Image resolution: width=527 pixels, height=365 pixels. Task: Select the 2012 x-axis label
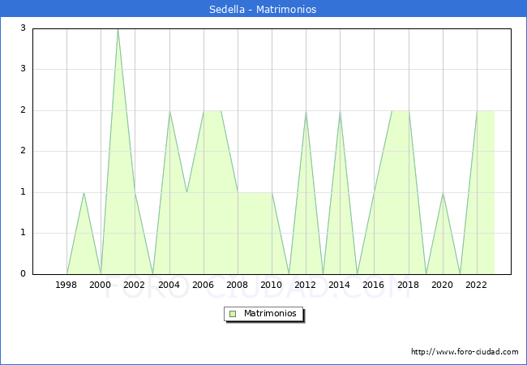click(305, 285)
